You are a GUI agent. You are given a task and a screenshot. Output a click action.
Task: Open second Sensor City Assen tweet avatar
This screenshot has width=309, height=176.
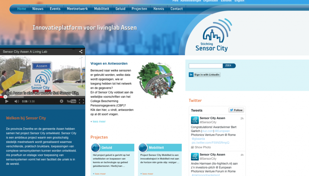tap(195, 156)
